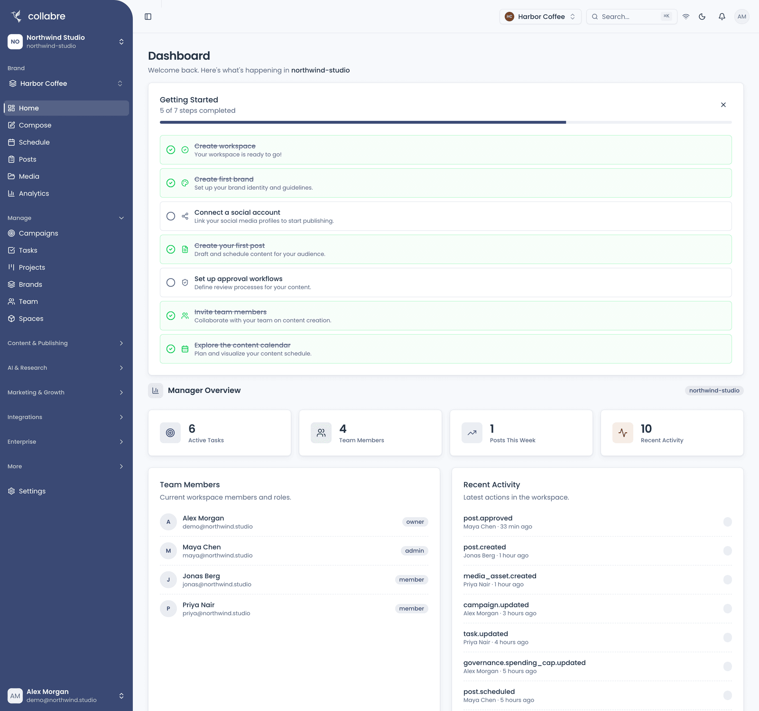Expand the Enterprise section

pyautogui.click(x=66, y=442)
